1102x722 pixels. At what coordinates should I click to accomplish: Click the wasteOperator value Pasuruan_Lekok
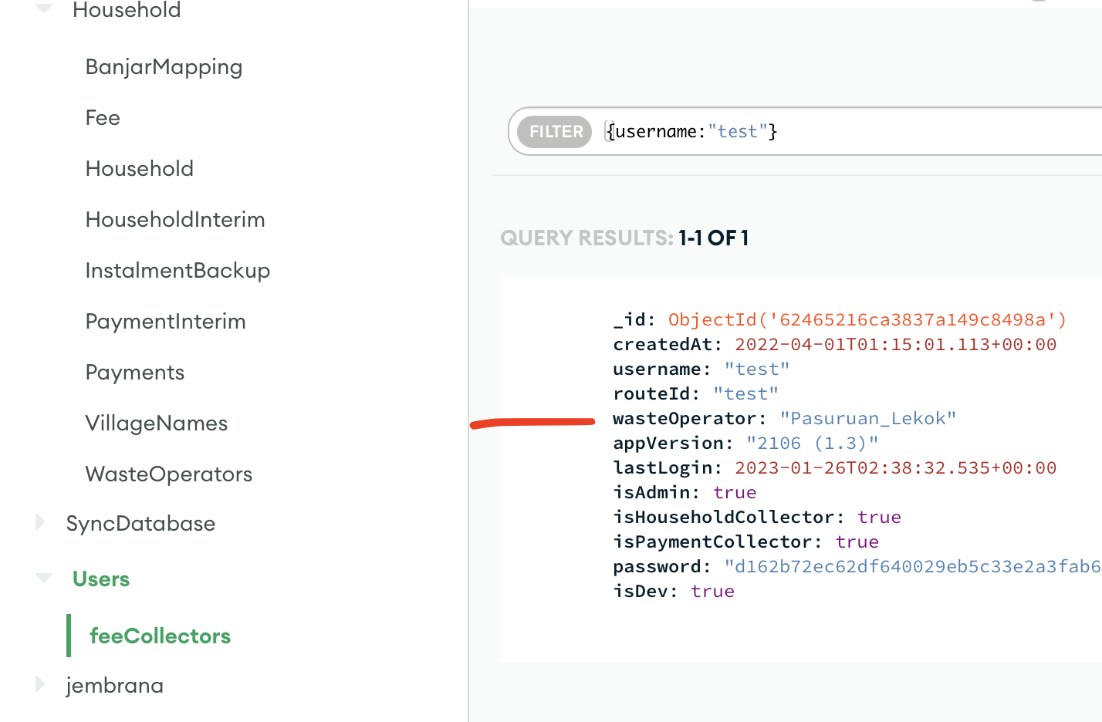pos(867,419)
